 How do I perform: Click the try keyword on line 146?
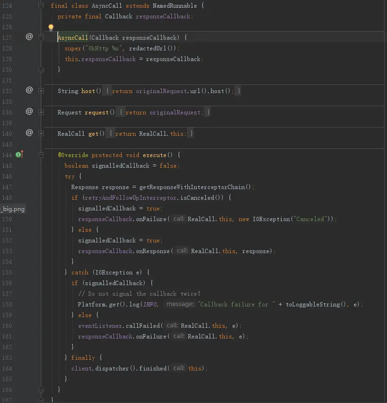[69, 177]
